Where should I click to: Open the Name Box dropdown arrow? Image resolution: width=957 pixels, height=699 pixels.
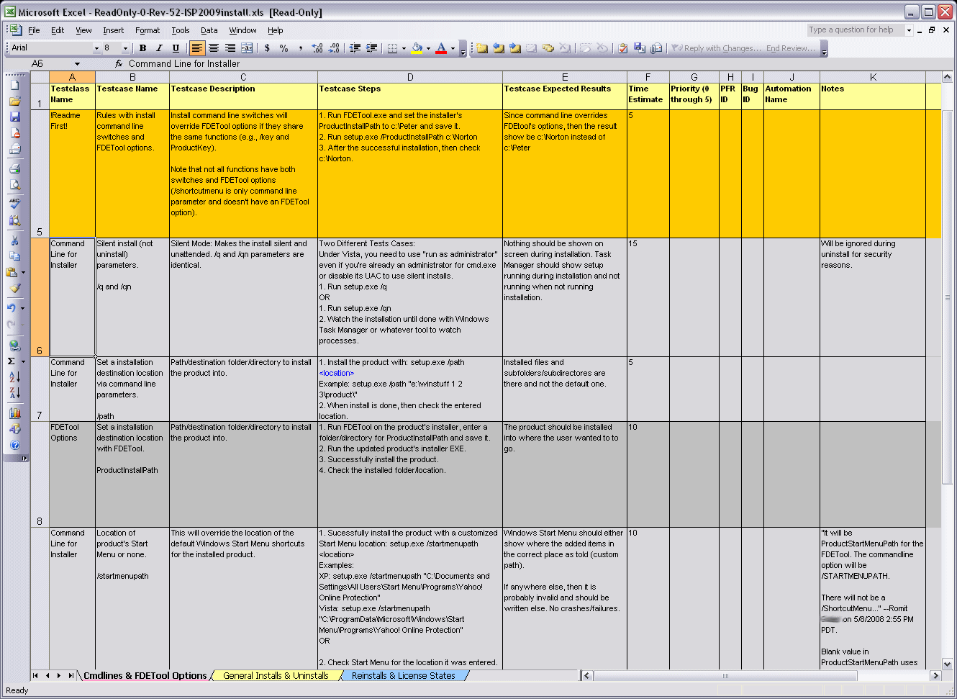(x=77, y=64)
